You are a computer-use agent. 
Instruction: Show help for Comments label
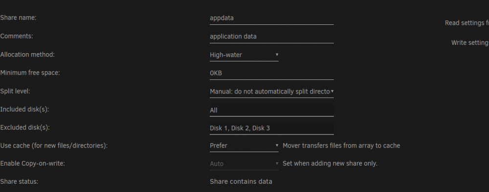point(17,36)
